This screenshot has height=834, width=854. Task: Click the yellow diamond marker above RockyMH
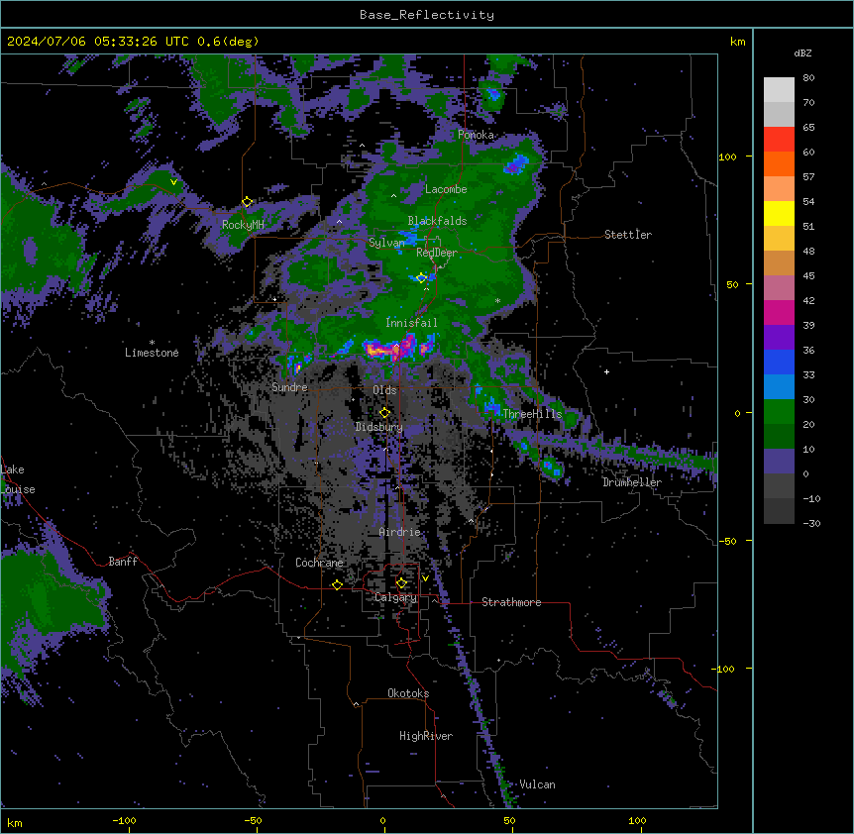[247, 202]
